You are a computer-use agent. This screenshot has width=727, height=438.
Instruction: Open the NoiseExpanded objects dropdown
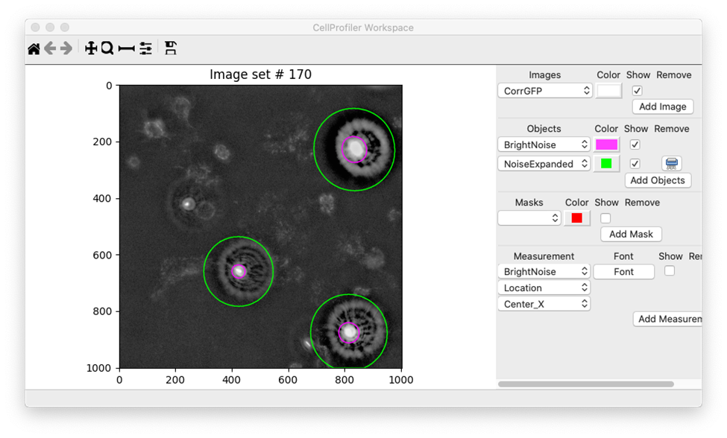pyautogui.click(x=544, y=164)
